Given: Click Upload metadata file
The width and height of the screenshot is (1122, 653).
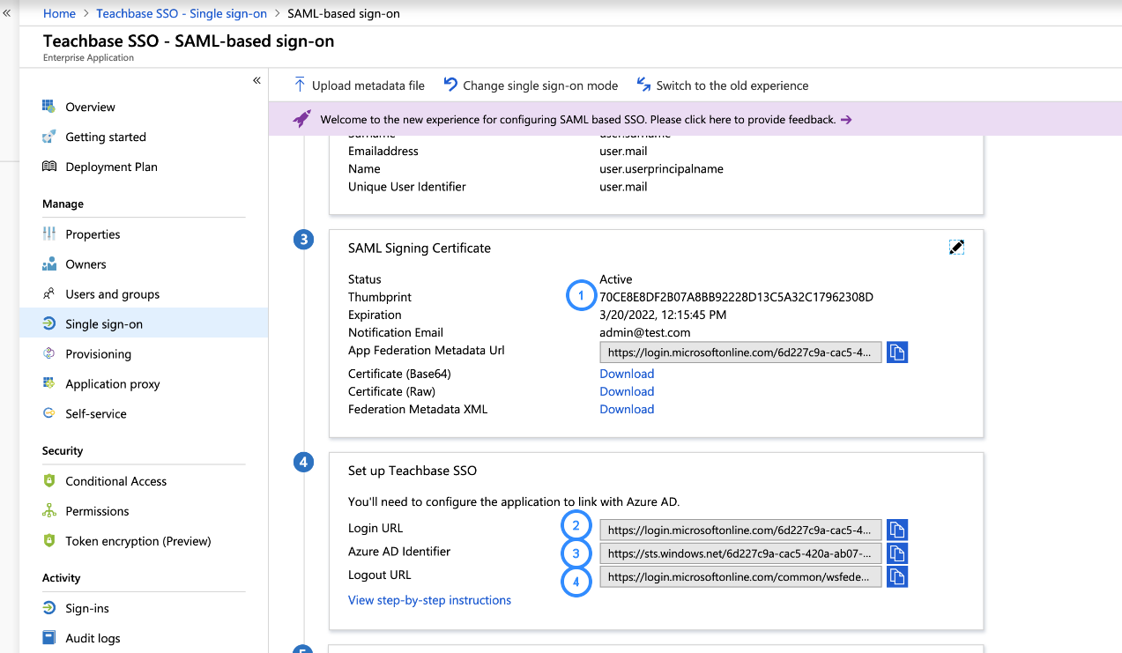Looking at the screenshot, I should coord(359,85).
